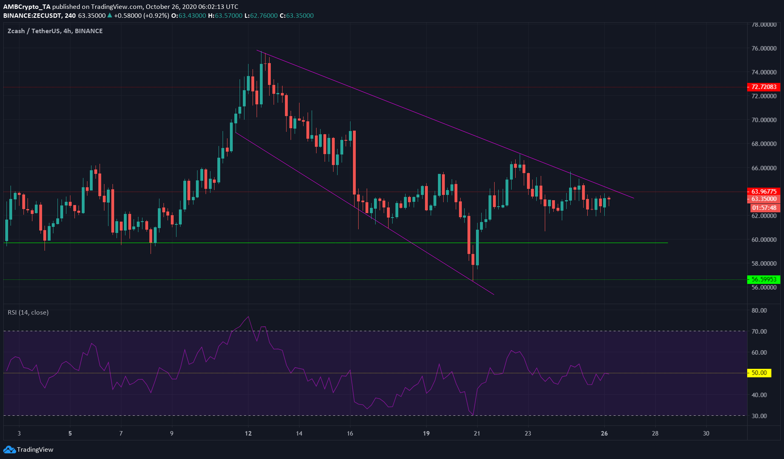Click the TradingView cloud logo icon
784x459 pixels.
(x=9, y=449)
